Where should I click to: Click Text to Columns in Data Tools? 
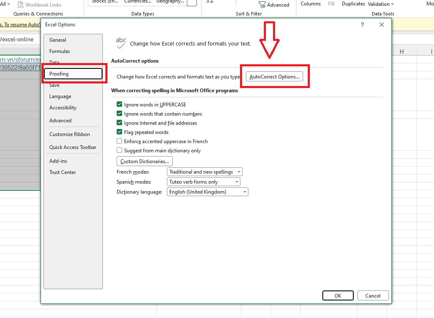point(311,4)
